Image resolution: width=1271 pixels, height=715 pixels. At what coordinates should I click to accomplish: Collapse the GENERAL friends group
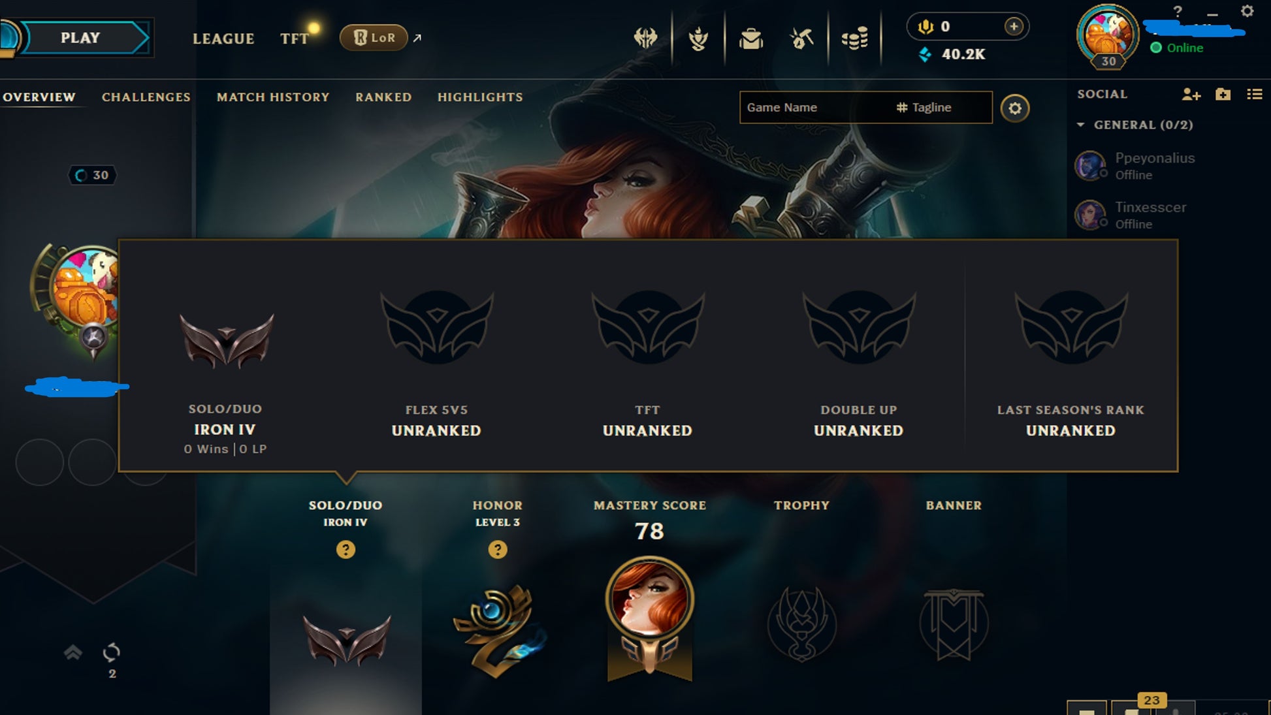tap(1080, 125)
